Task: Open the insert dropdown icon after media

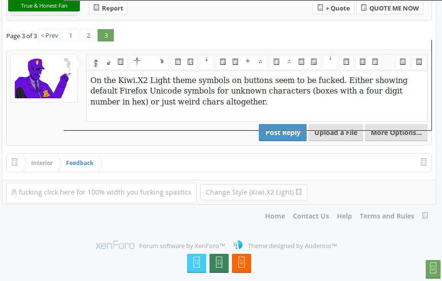Action: [x=314, y=62]
